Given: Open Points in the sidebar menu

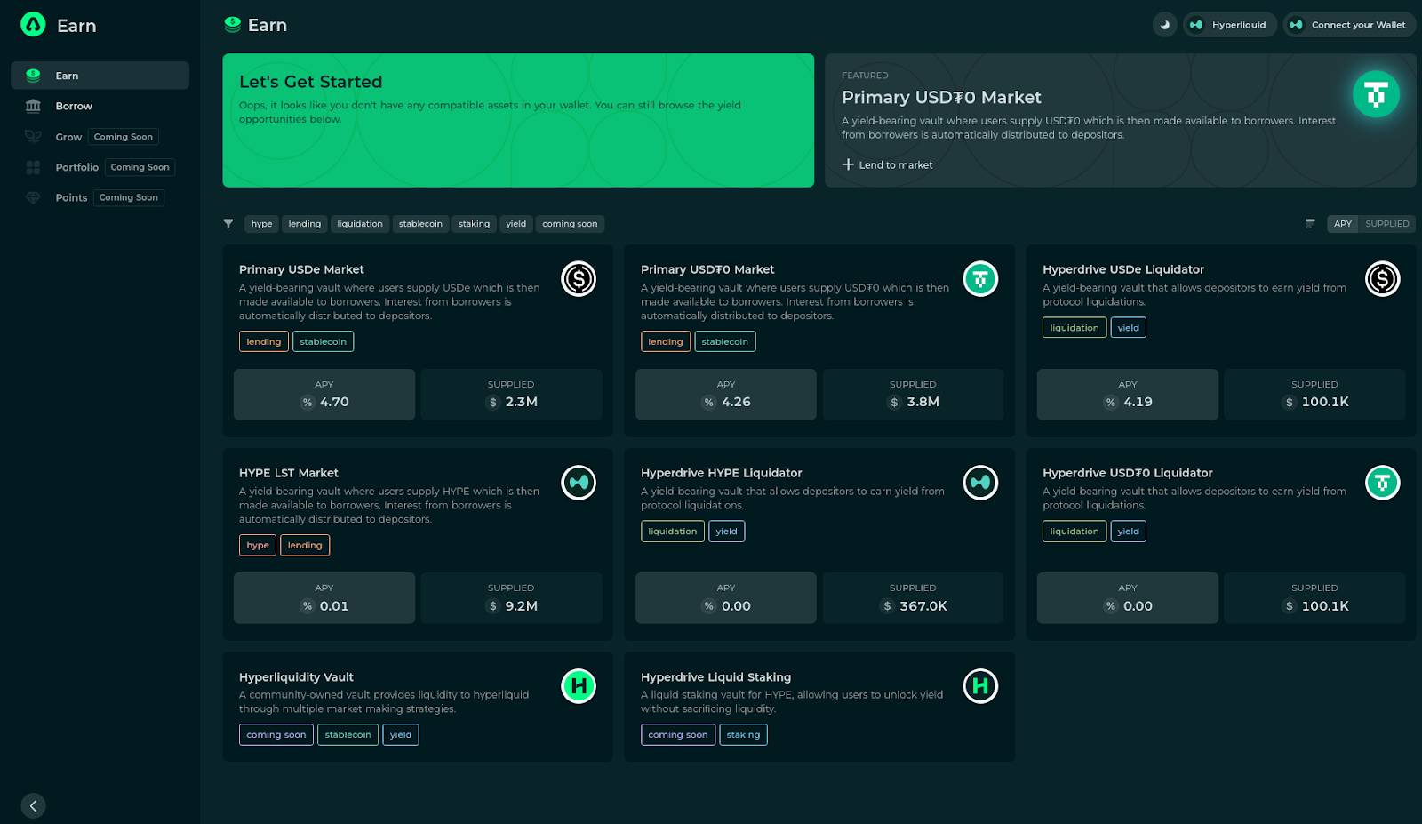Looking at the screenshot, I should [100, 197].
